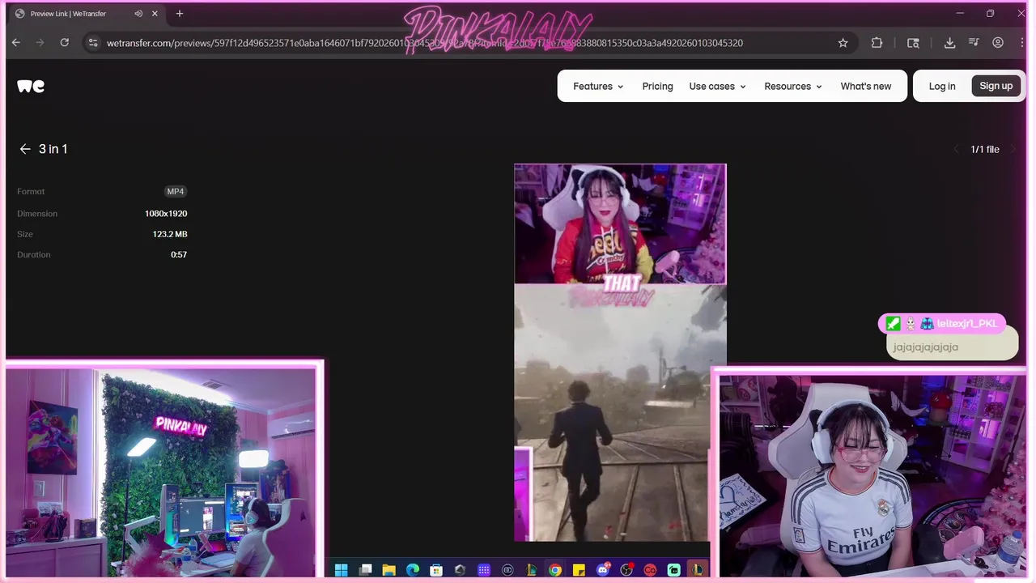This screenshot has width=1036, height=583.
Task: Click the 0:57 duration value
Action: coord(179,254)
